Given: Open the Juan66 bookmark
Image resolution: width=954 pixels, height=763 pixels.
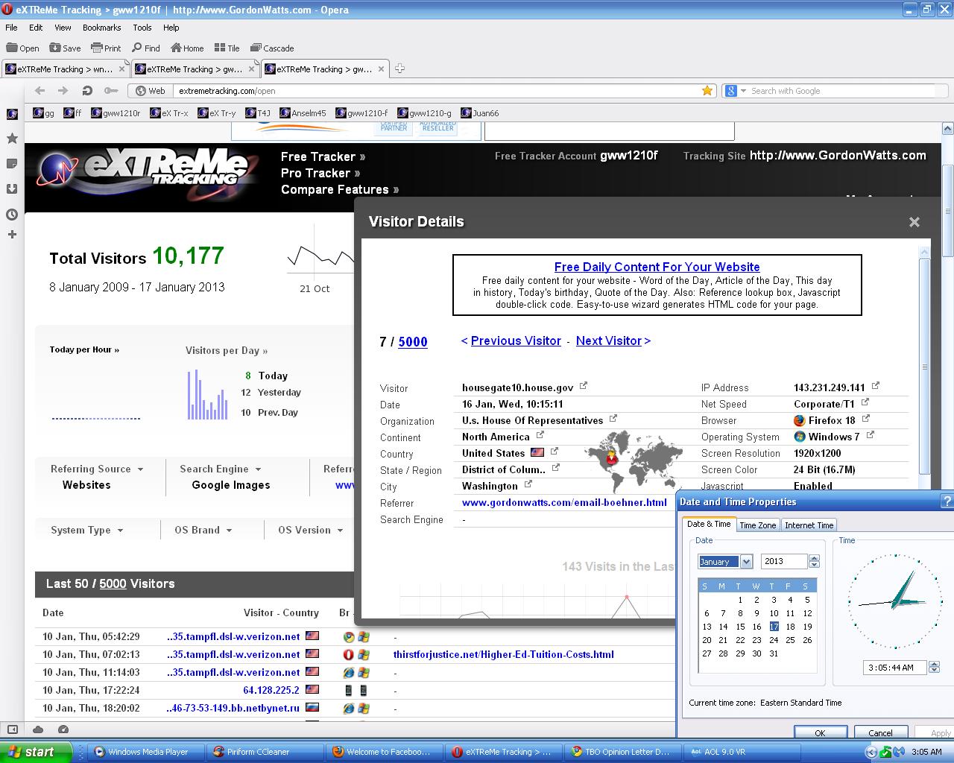Looking at the screenshot, I should [479, 113].
